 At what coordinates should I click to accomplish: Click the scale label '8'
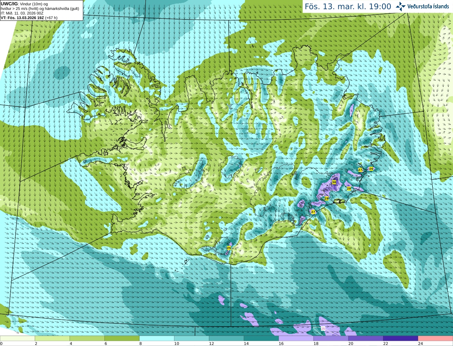point(141,344)
